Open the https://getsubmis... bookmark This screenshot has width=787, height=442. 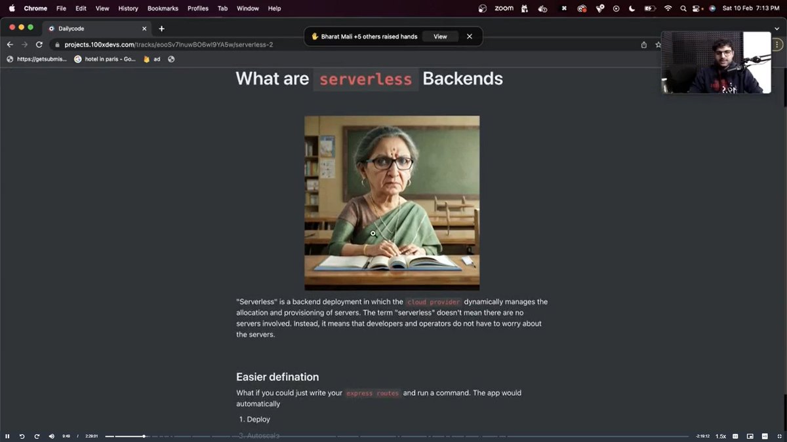(37, 59)
